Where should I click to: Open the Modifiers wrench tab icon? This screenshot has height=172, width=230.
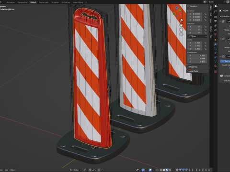click(215, 44)
